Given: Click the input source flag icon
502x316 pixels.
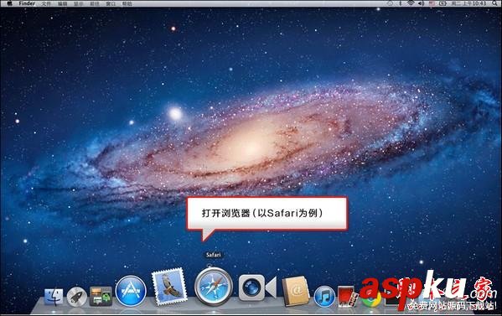Looking at the screenshot, I should click(x=432, y=3).
